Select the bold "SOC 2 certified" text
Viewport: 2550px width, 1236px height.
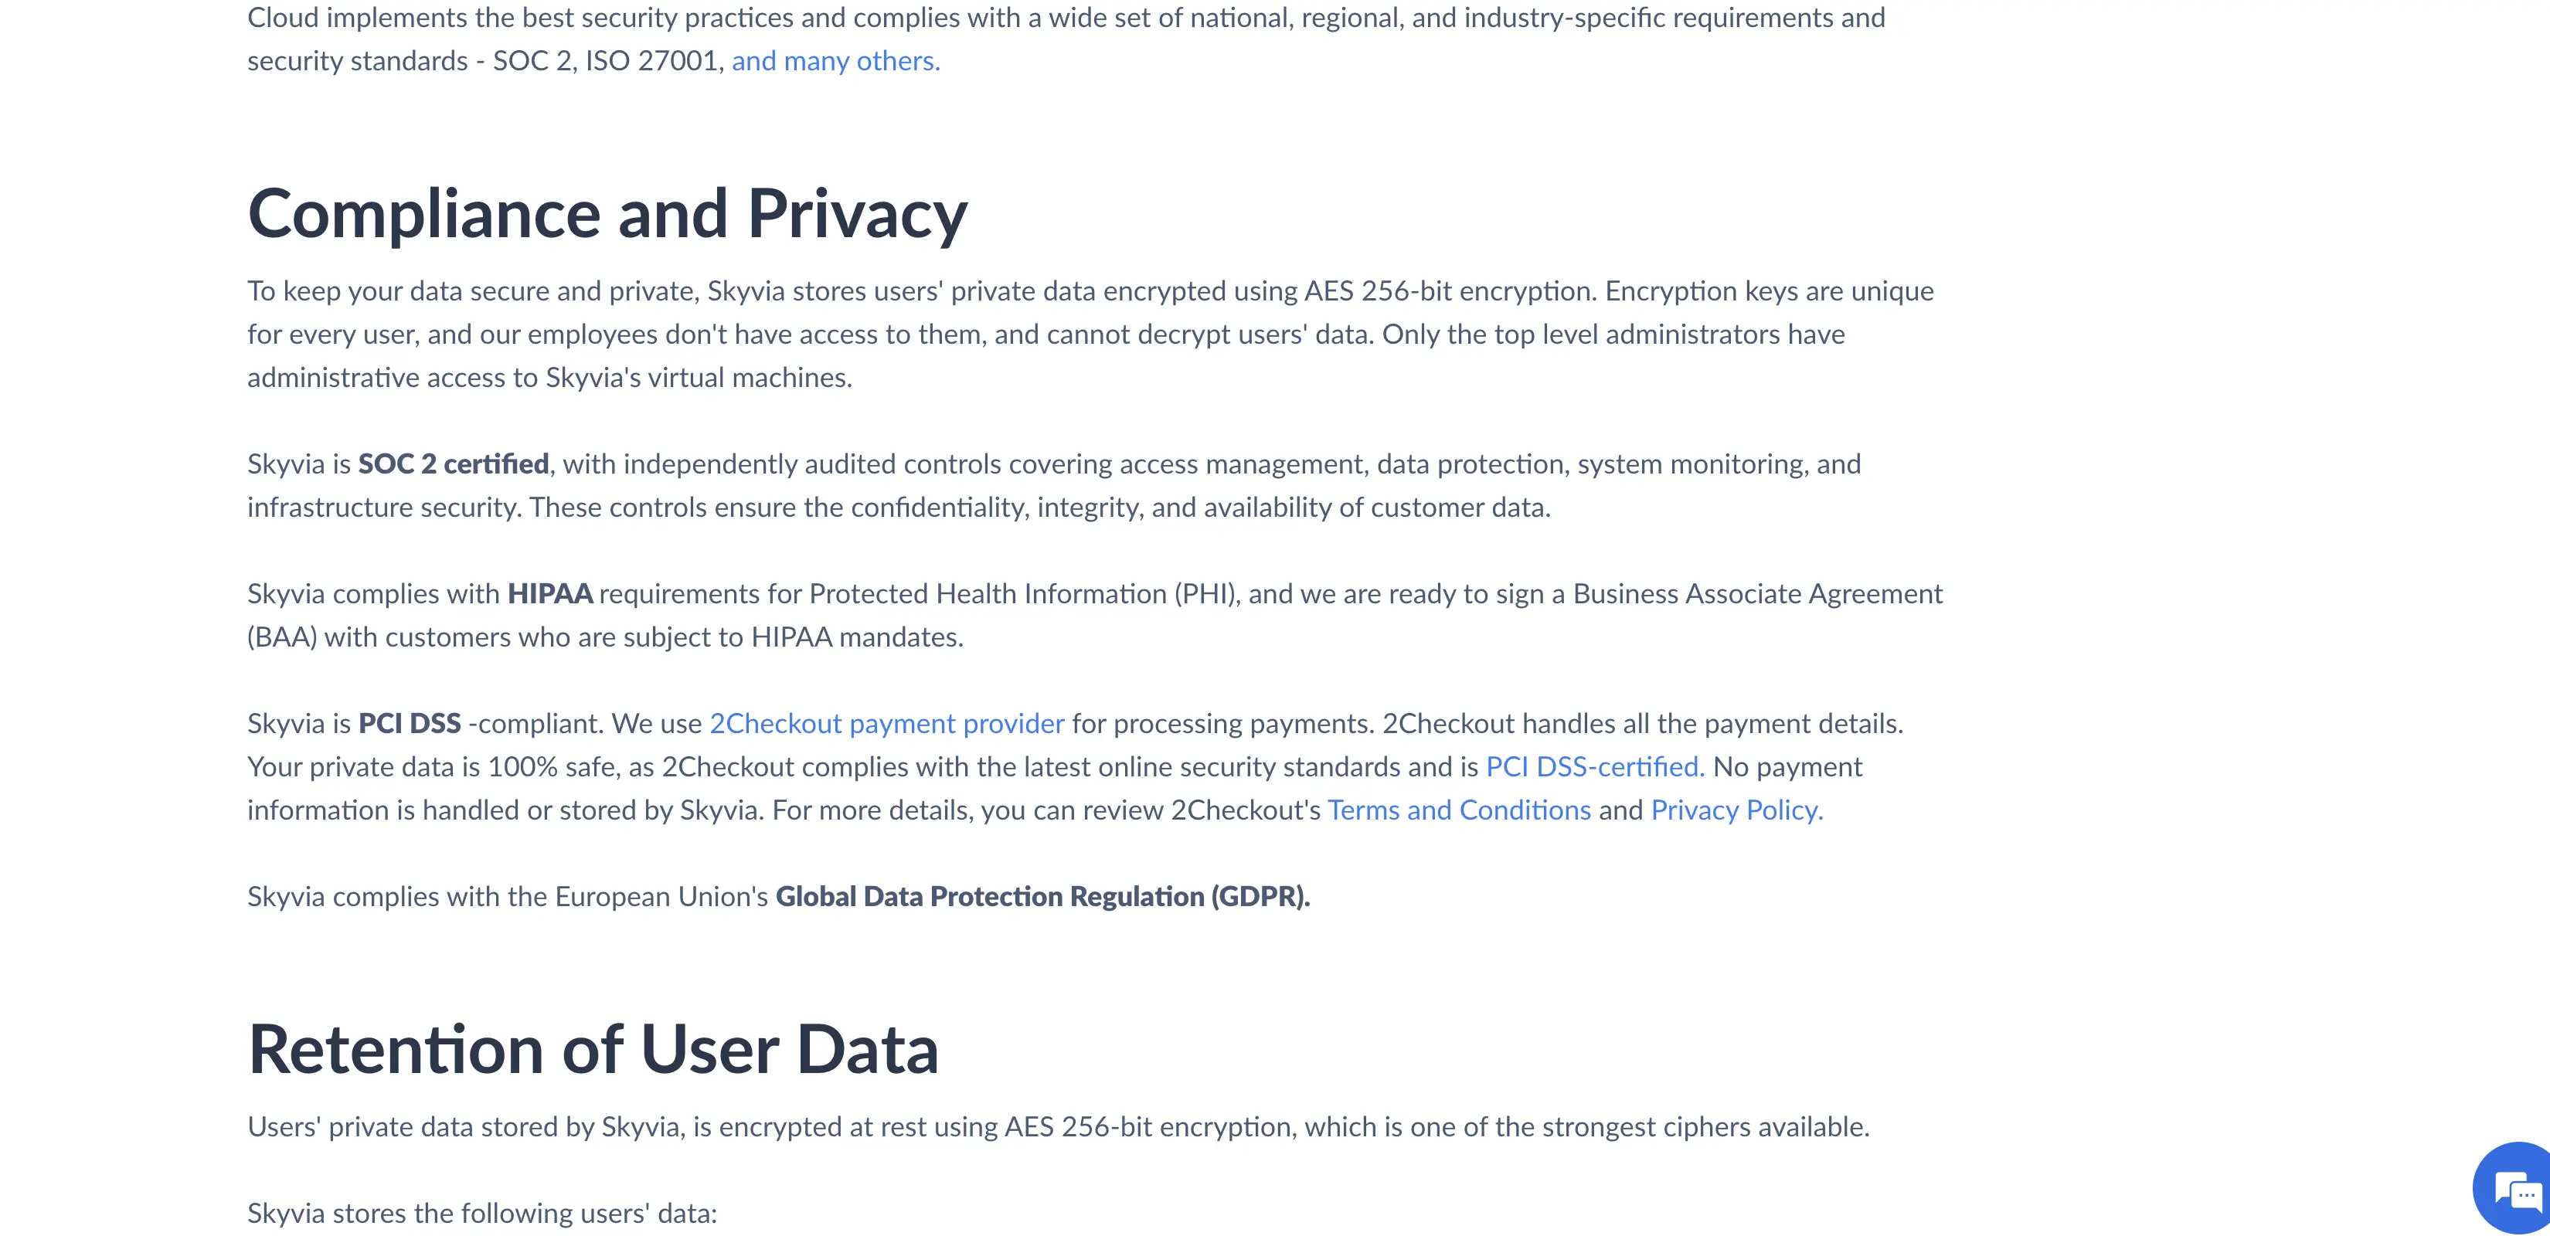pyautogui.click(x=454, y=464)
